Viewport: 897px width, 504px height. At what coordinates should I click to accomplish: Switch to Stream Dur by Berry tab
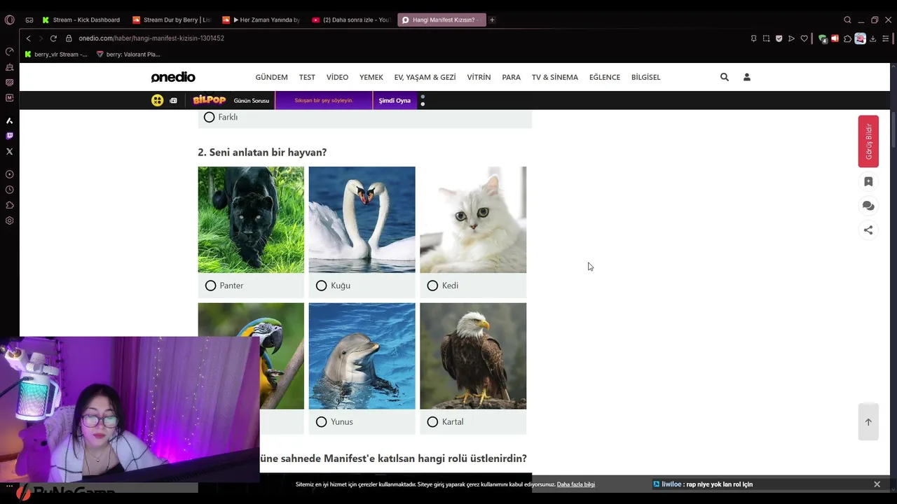pyautogui.click(x=172, y=20)
